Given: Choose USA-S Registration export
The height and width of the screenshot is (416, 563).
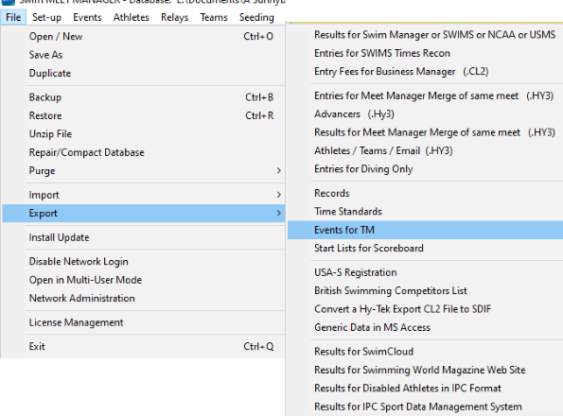Looking at the screenshot, I should (x=425, y=272).
